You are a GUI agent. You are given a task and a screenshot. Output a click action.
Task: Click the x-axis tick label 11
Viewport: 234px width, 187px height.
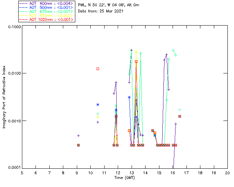104,173
